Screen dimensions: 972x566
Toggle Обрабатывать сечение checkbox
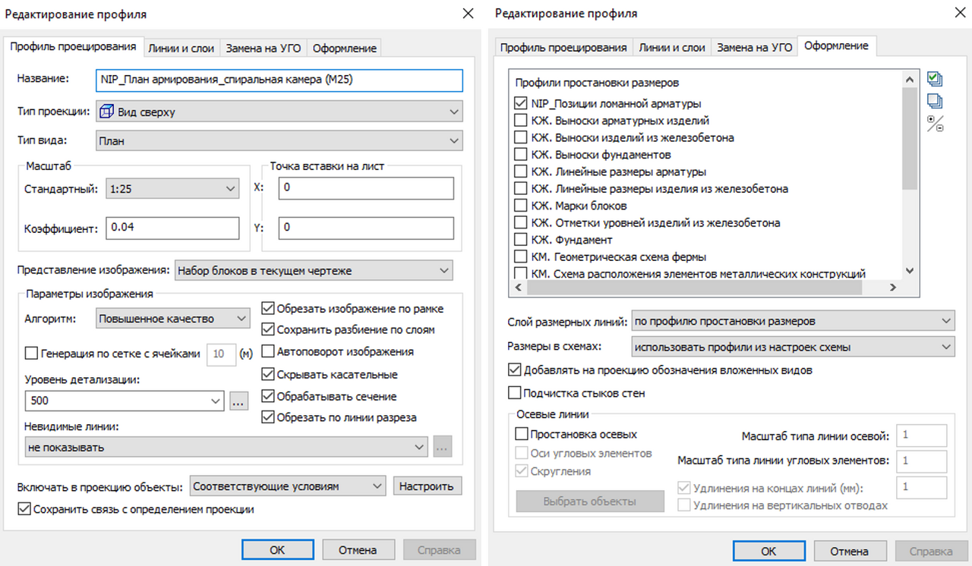[x=267, y=396]
